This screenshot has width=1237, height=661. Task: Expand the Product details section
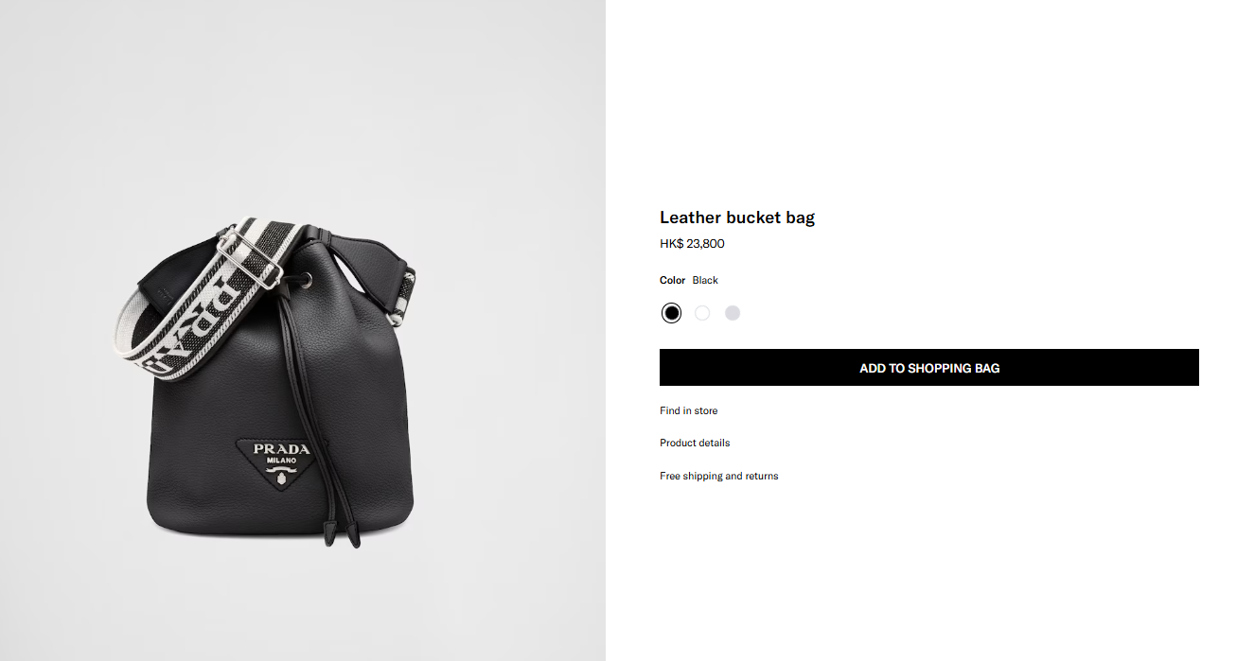(695, 443)
